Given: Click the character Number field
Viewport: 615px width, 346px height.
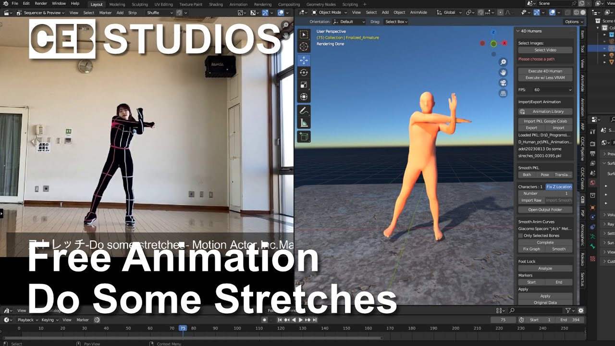Looking at the screenshot, I should click(x=545, y=194).
